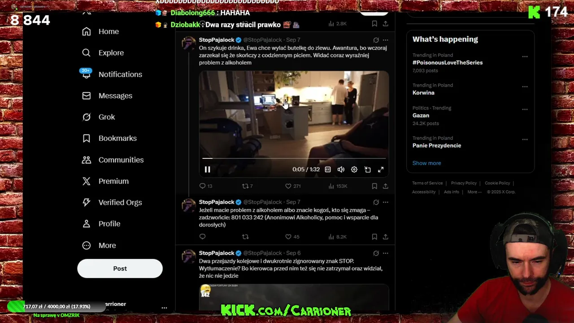Open Verified Orgs page
574x323 pixels.
112,202
